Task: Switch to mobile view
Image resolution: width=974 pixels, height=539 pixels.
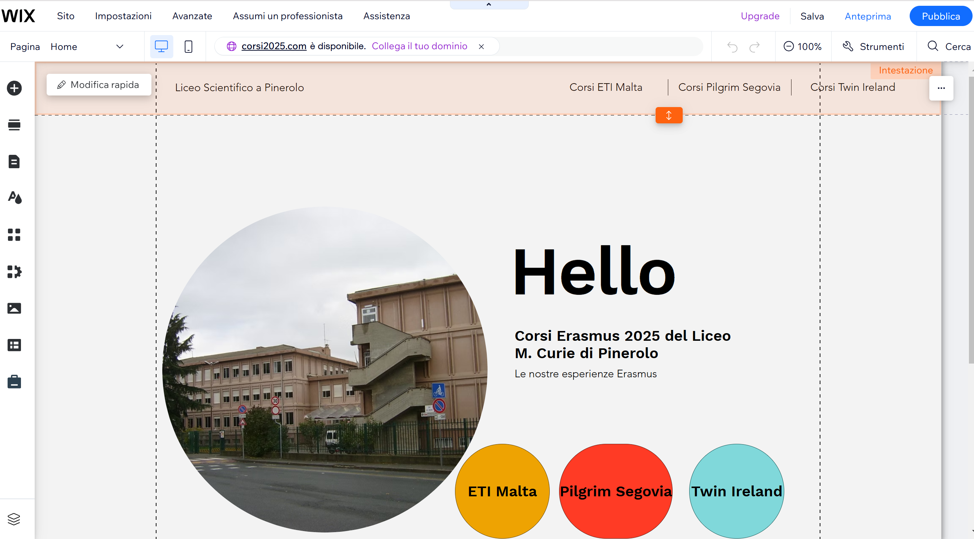Action: [x=188, y=47]
